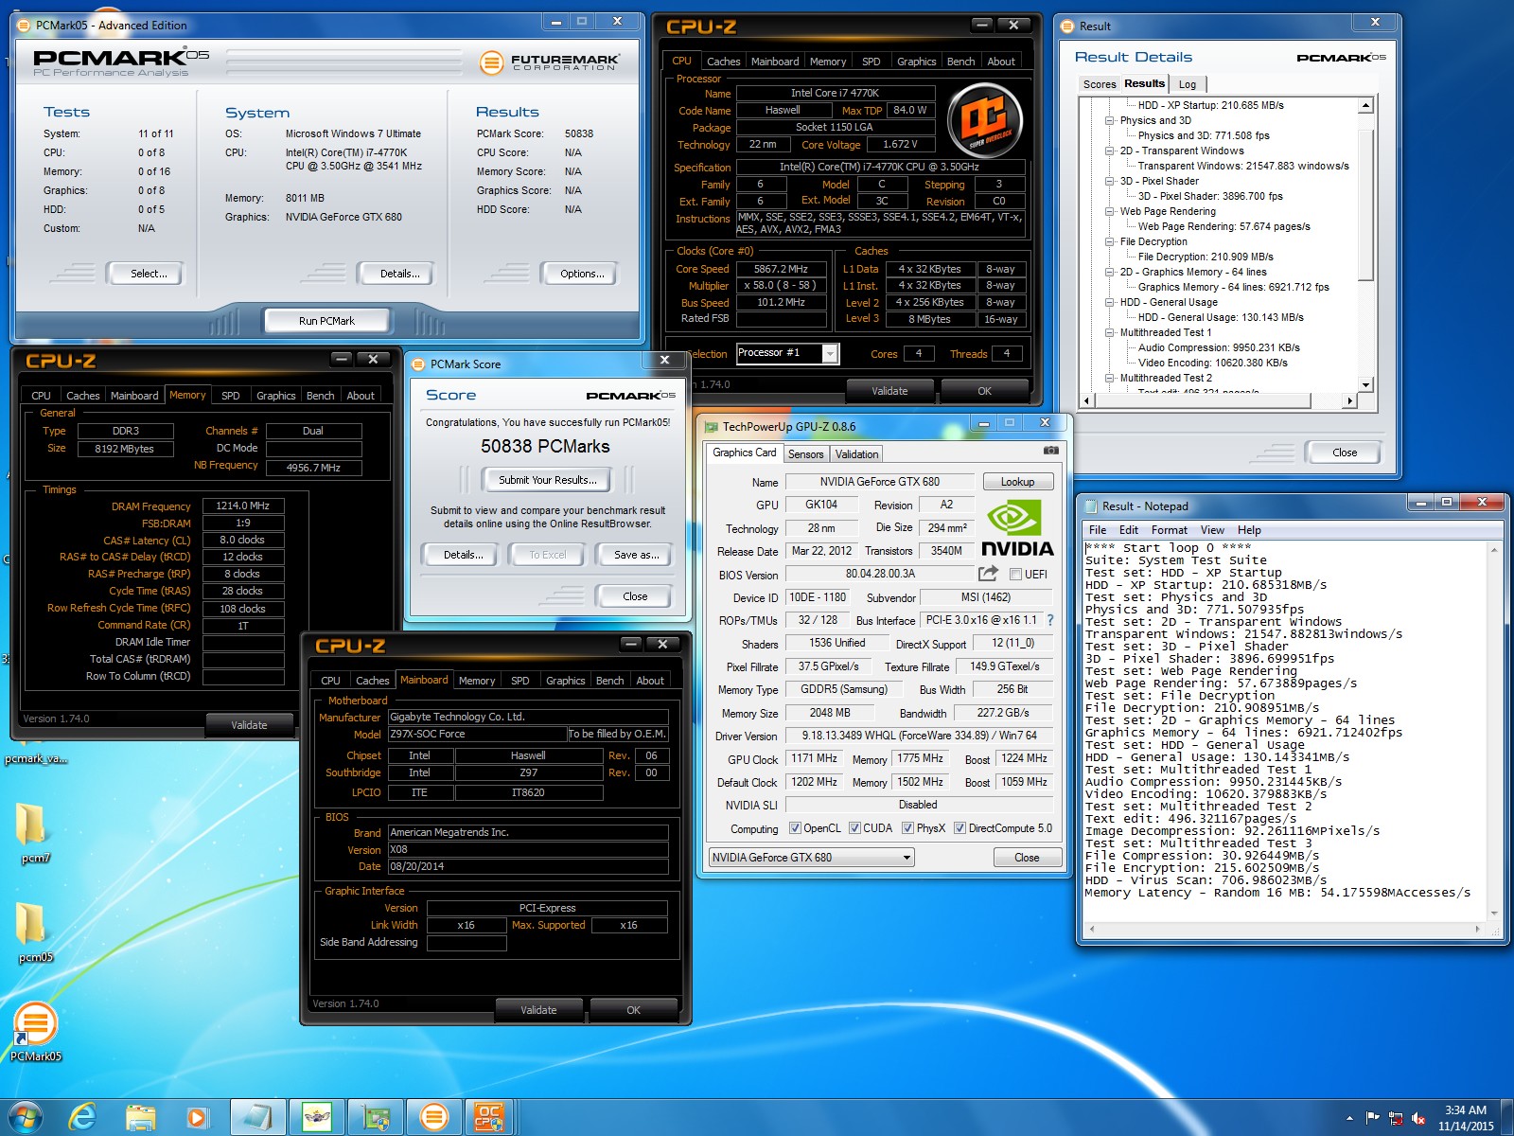Viewport: 1514px width, 1136px height.
Task: Collapse the Physics and 3D tree node
Action: click(x=1109, y=120)
